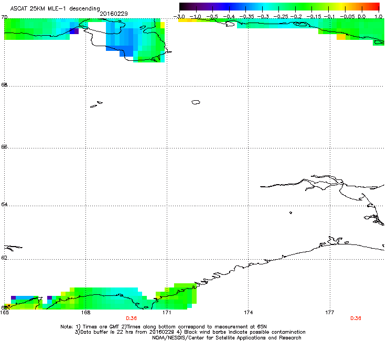Click the '-0.25' color scale label
Screen dimensions: 388x341
click(281, 17)
